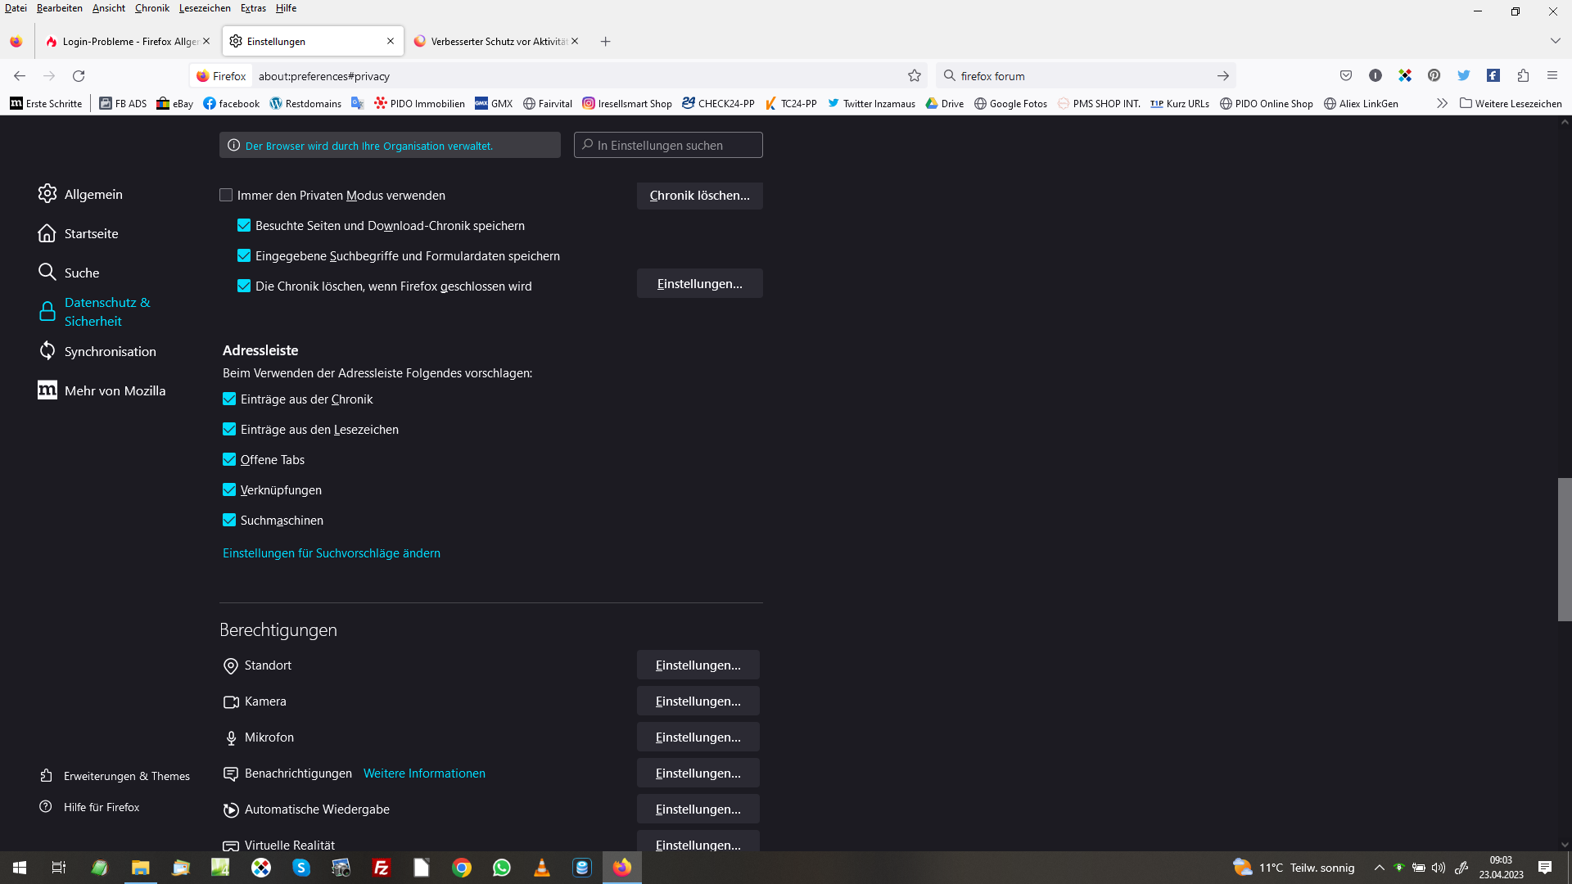The height and width of the screenshot is (884, 1572).
Task: Open the Lesezeichen menu in menu bar
Action: tap(205, 8)
